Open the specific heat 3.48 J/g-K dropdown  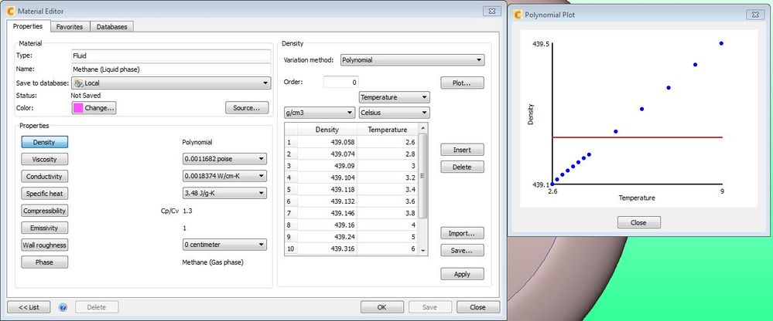point(224,193)
